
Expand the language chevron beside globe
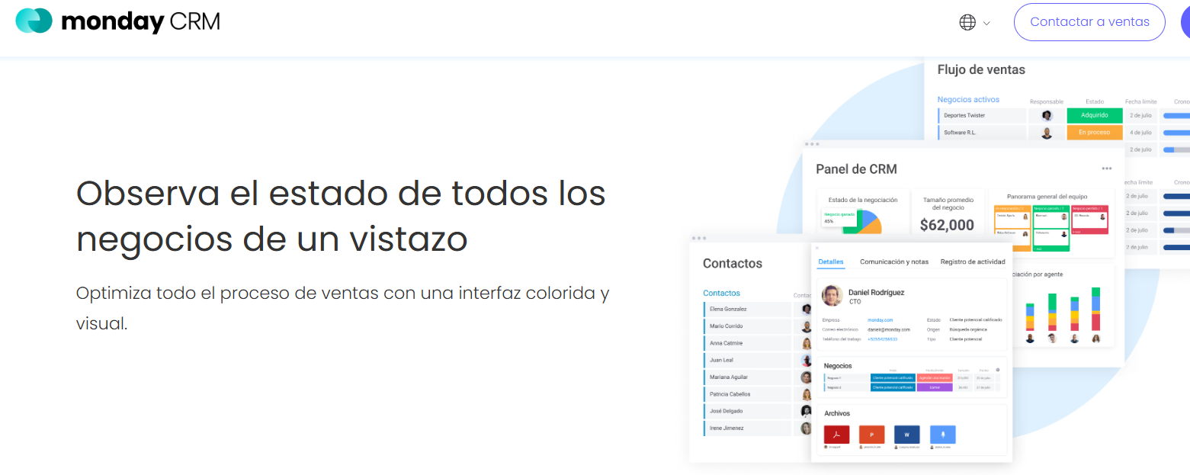[986, 23]
